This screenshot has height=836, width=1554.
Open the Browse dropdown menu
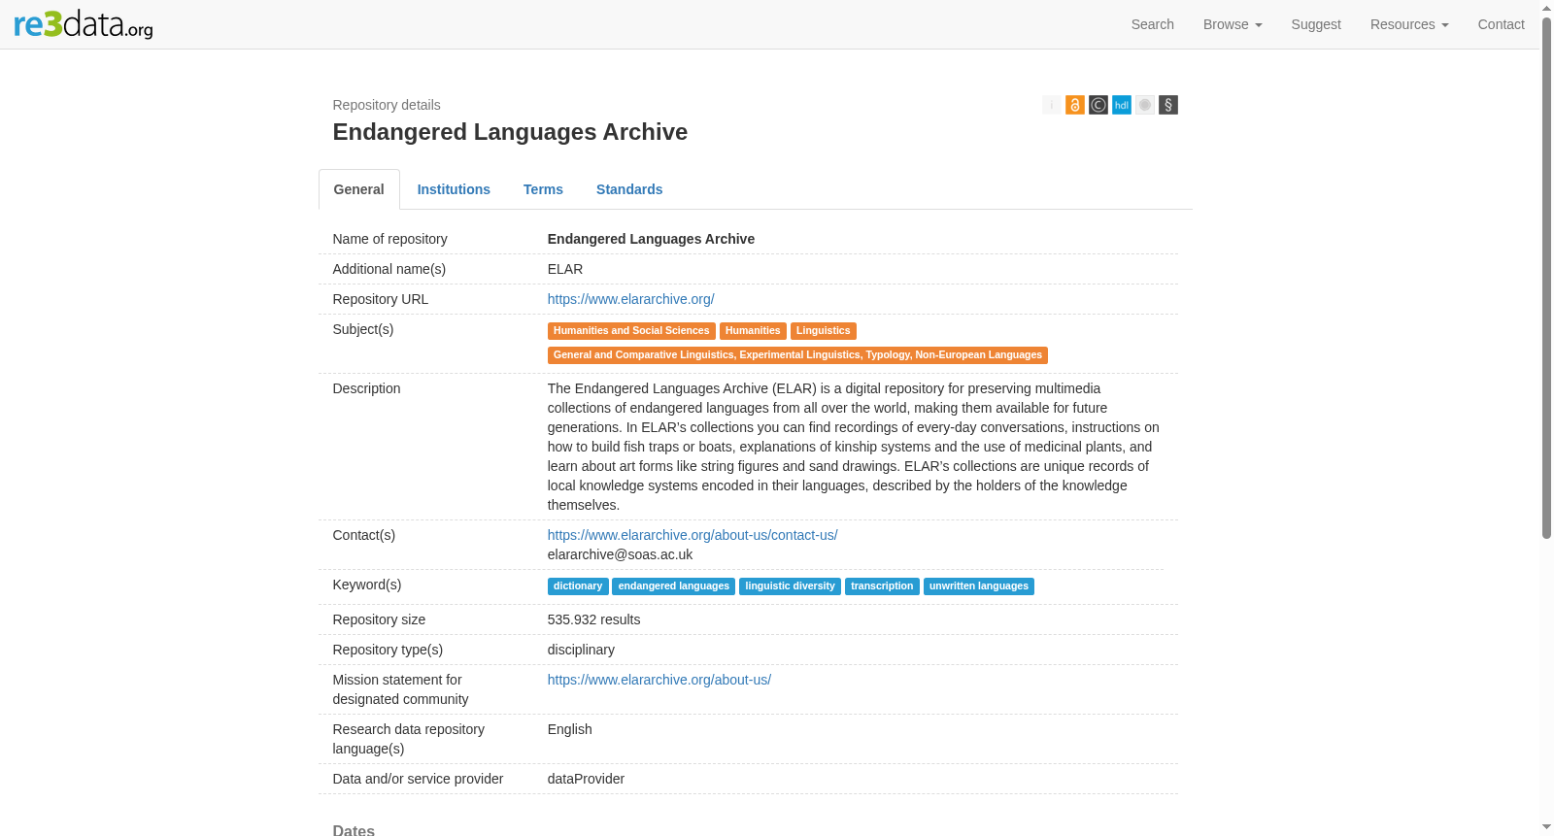pos(1233,24)
